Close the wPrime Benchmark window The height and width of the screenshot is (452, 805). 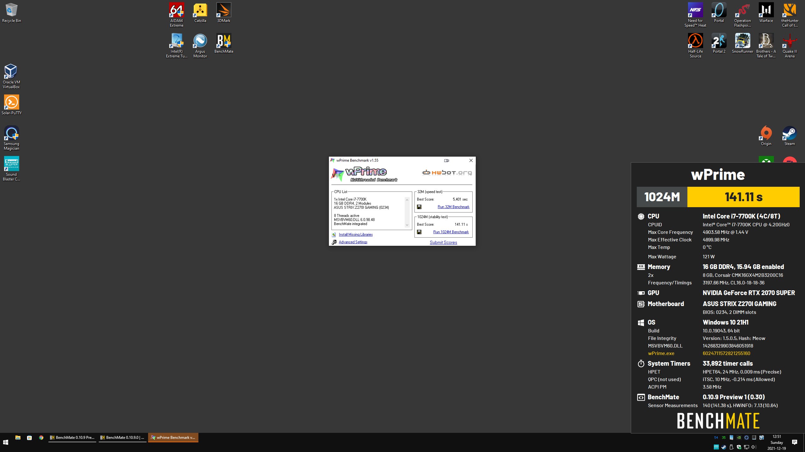pos(471,160)
